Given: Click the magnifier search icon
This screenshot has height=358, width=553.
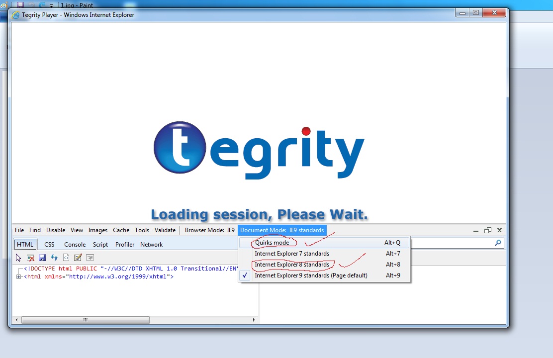Looking at the screenshot, I should pos(498,243).
